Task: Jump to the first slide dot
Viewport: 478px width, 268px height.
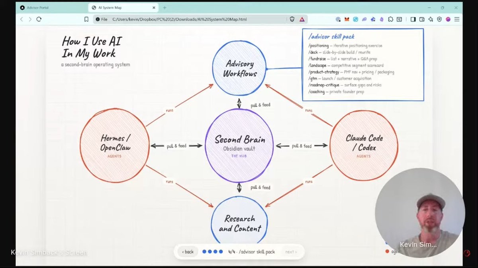Action: (204, 252)
